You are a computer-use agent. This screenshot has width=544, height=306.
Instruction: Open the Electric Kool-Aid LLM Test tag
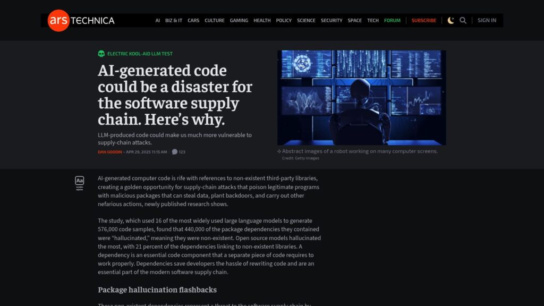coord(140,54)
